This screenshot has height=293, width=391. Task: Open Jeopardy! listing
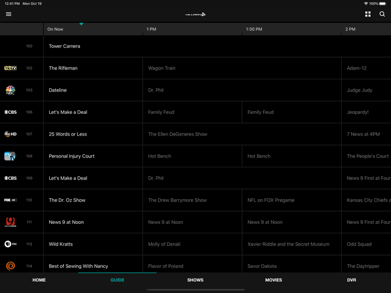click(x=366, y=112)
